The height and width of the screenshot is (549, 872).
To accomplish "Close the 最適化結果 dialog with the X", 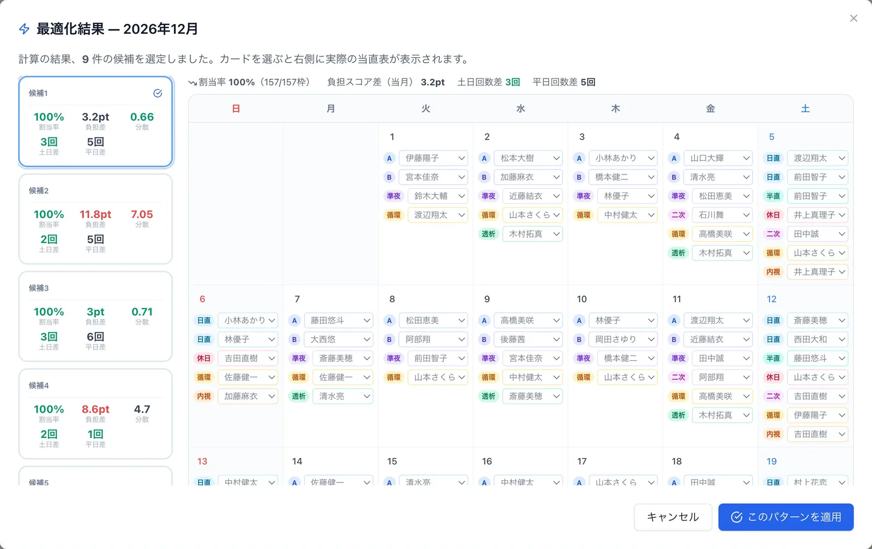I will pyautogui.click(x=853, y=19).
